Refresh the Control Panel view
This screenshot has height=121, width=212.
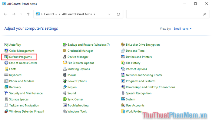pos(118,14)
